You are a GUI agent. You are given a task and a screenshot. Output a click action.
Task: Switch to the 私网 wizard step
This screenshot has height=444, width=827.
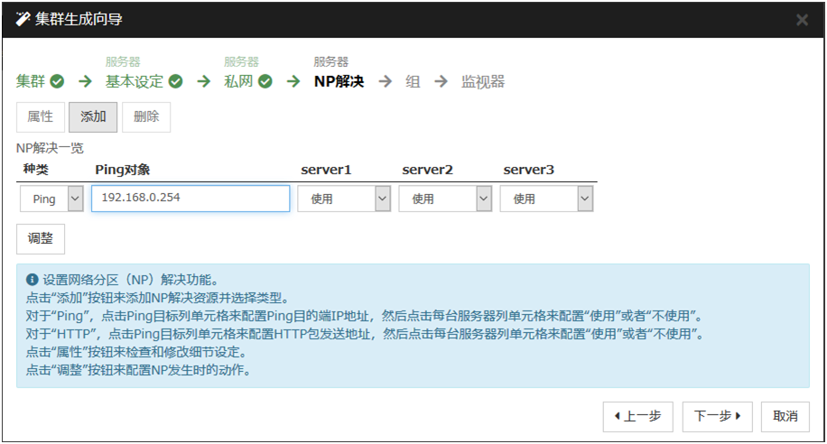pos(239,82)
